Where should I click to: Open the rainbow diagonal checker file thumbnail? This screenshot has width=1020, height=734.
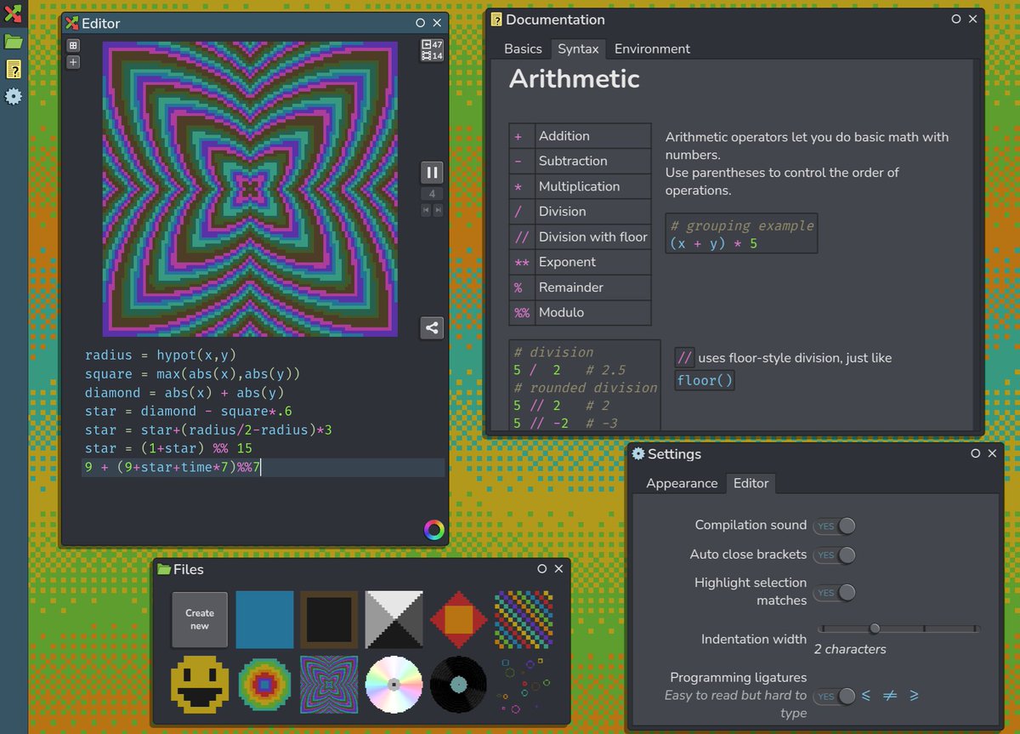tap(524, 620)
